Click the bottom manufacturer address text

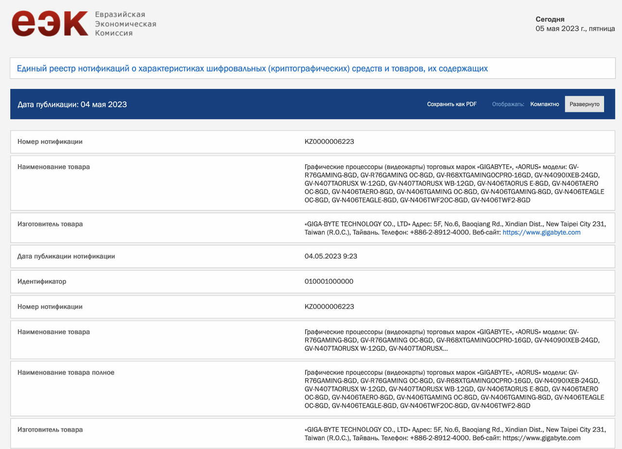click(455, 434)
